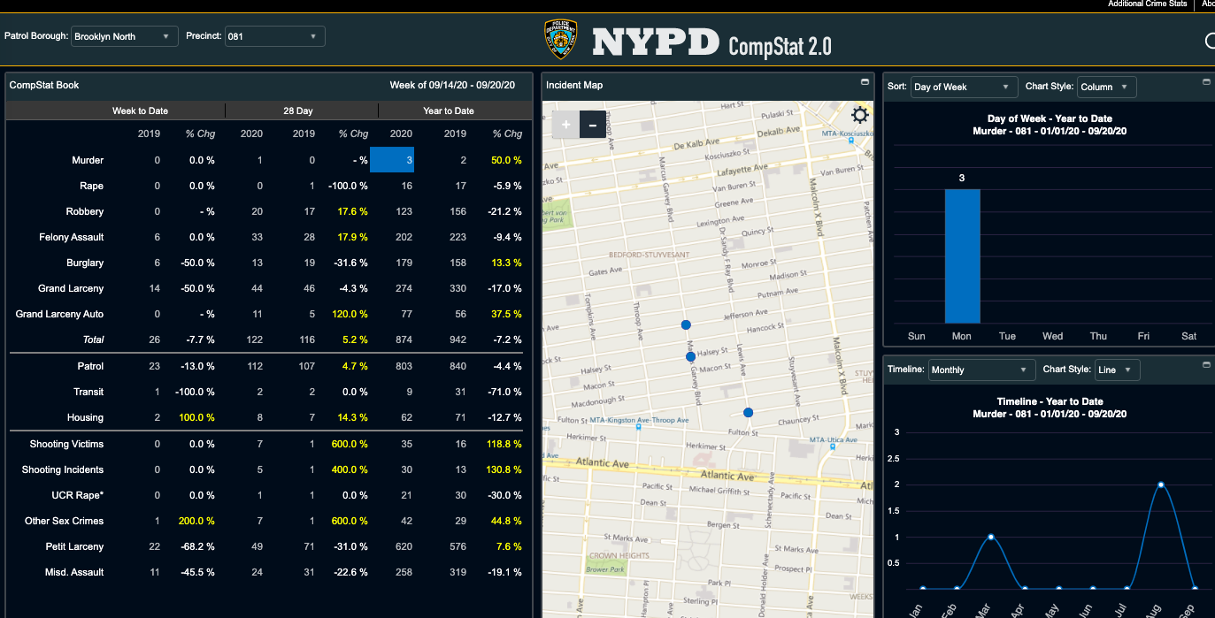Click Felony Assault year-to-date 2020 value 202
Screen dimensions: 1215x618
tap(404, 237)
